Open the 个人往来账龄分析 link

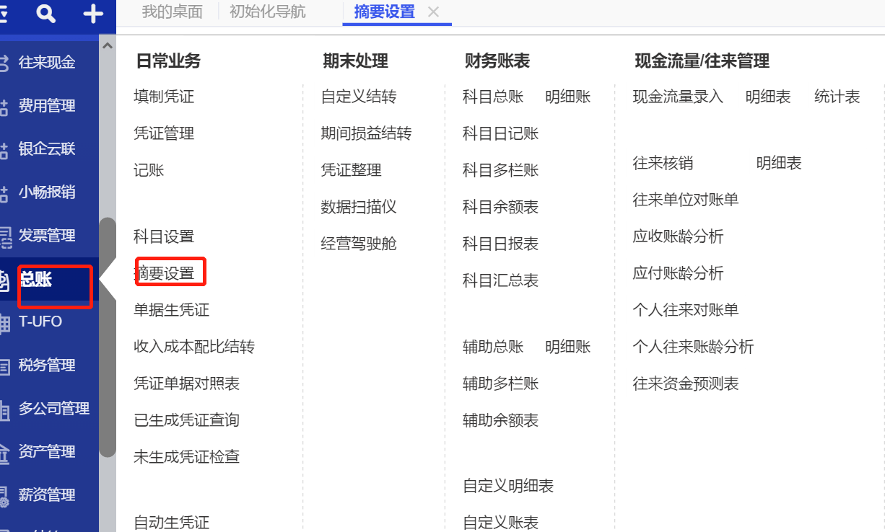point(693,347)
